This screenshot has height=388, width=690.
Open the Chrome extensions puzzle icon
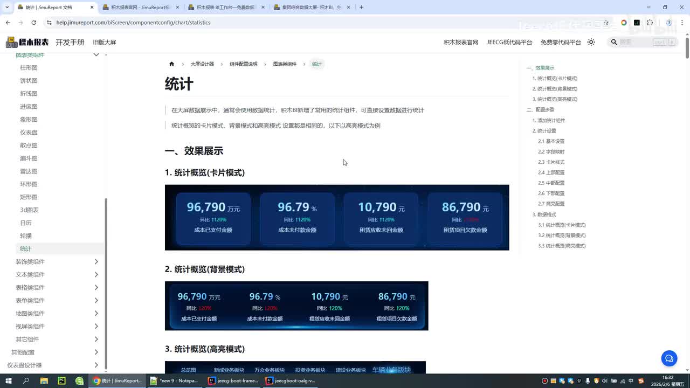650,23
